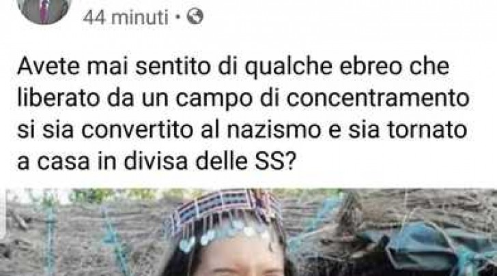Click the word 'liberato' in the second line
Screen dimensions: 497x276
[x=58, y=98]
